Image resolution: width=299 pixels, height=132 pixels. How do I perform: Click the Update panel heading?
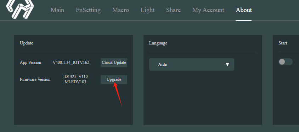(x=27, y=43)
